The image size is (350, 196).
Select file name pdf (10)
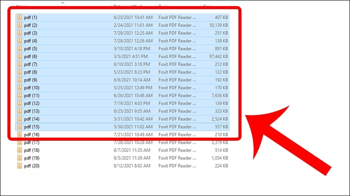tap(31, 88)
